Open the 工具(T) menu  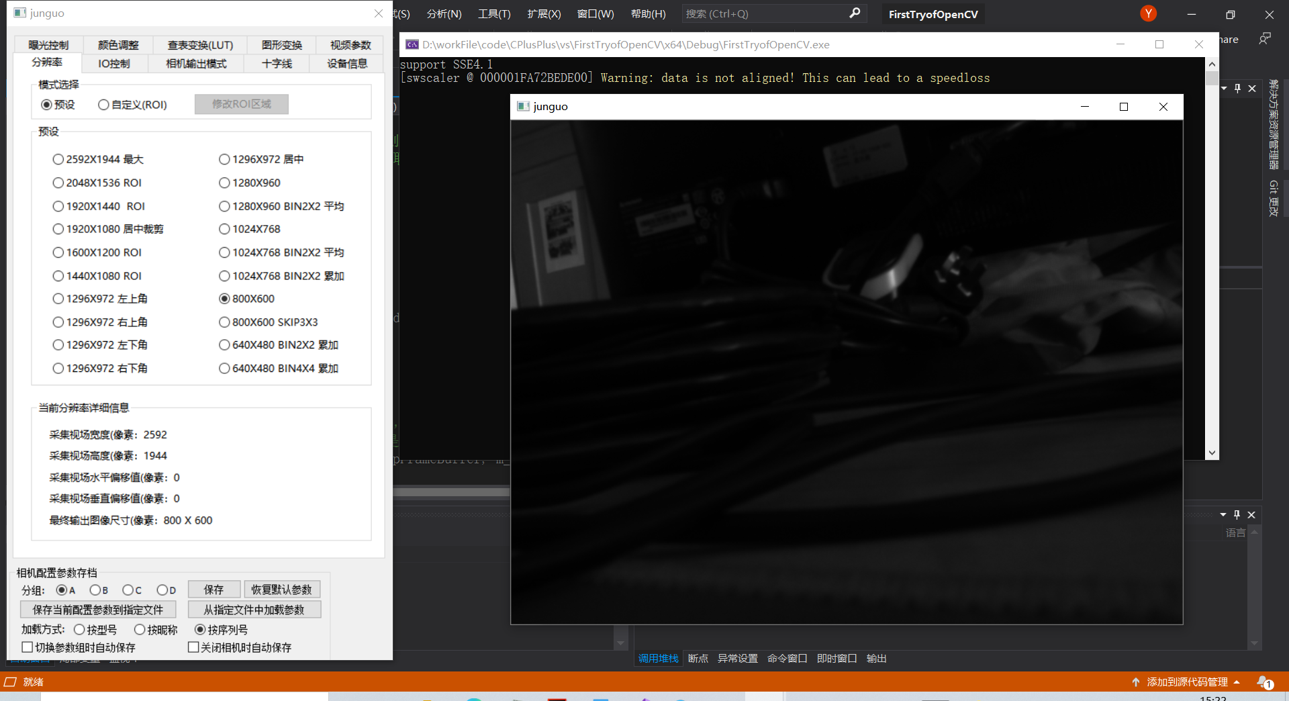(494, 13)
